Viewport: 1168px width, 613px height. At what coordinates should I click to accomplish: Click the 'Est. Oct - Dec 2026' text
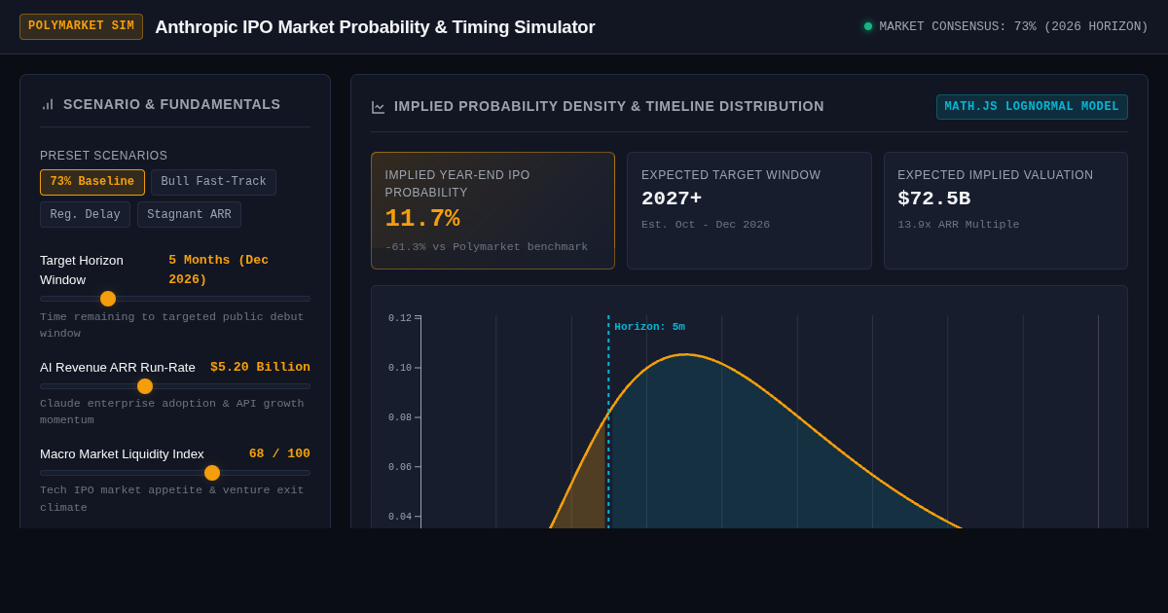706,225
